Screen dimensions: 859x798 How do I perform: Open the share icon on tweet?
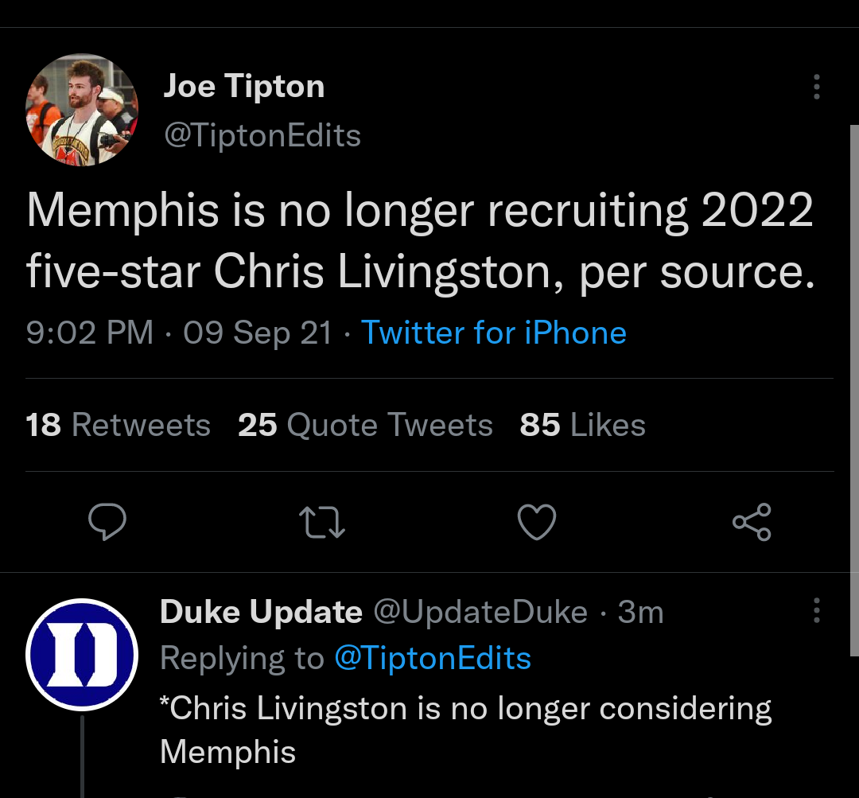pos(752,522)
